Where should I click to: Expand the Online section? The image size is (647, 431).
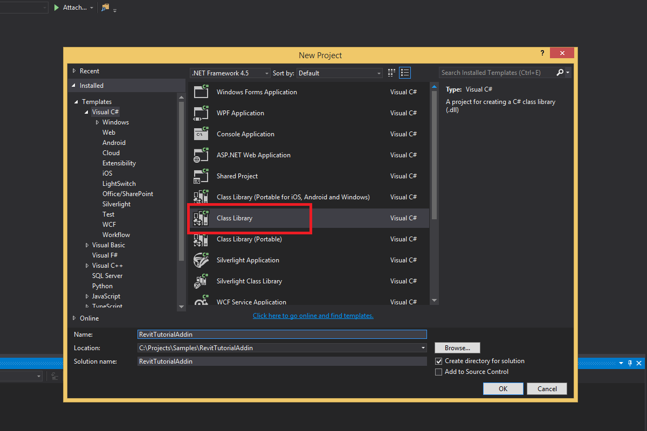(74, 318)
